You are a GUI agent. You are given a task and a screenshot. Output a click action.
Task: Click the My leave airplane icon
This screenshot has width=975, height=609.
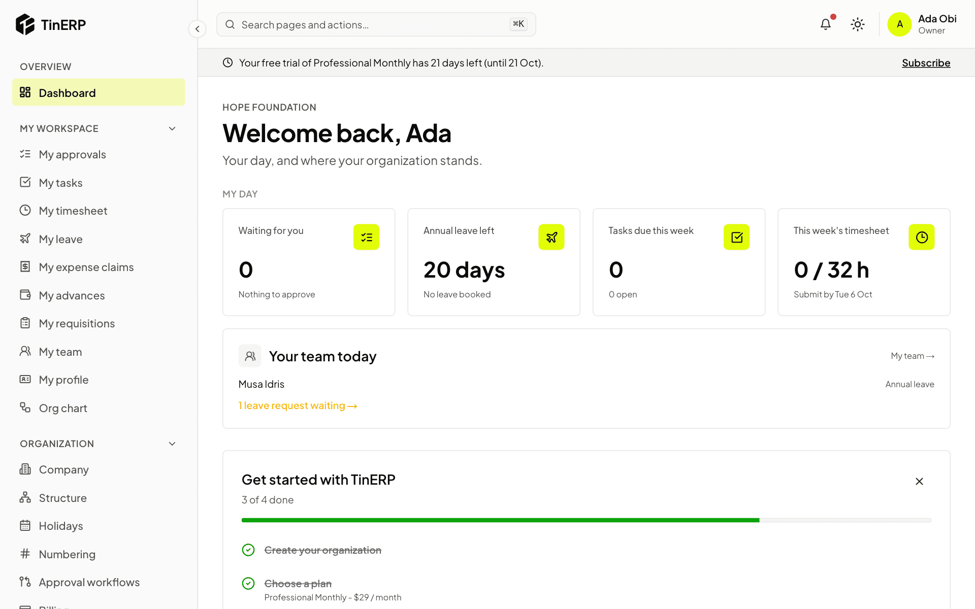pos(25,239)
